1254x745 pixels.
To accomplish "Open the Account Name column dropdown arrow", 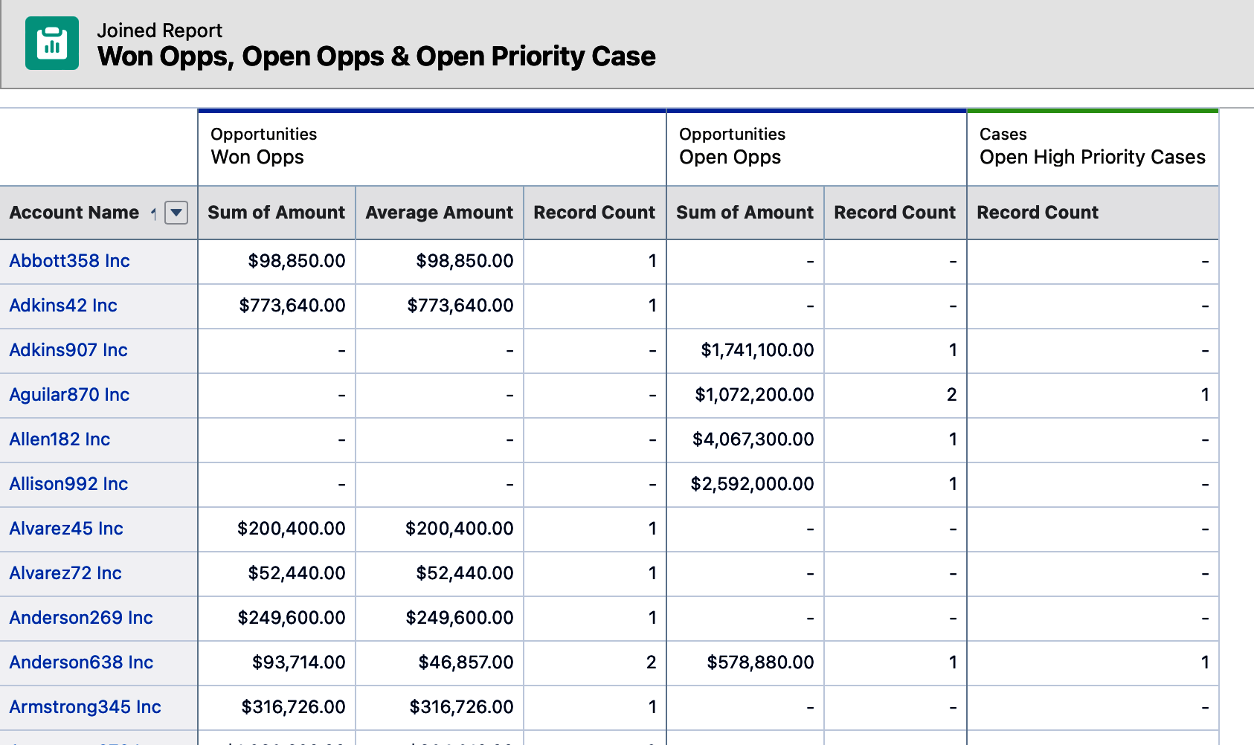I will click(x=176, y=213).
